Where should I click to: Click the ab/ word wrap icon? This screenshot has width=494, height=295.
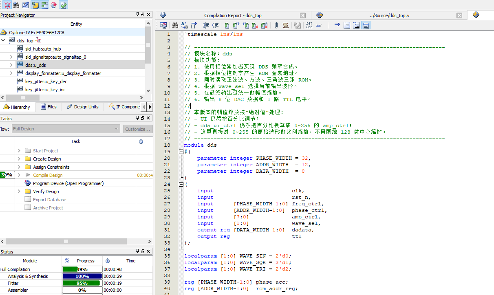click(319, 25)
